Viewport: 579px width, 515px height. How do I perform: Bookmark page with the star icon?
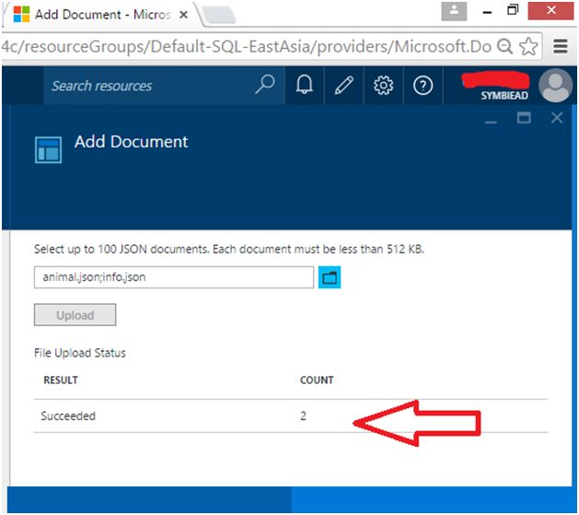coord(528,47)
